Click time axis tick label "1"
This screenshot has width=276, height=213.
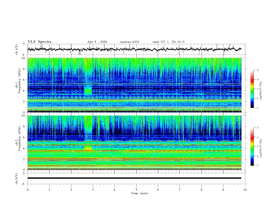click(x=49, y=190)
